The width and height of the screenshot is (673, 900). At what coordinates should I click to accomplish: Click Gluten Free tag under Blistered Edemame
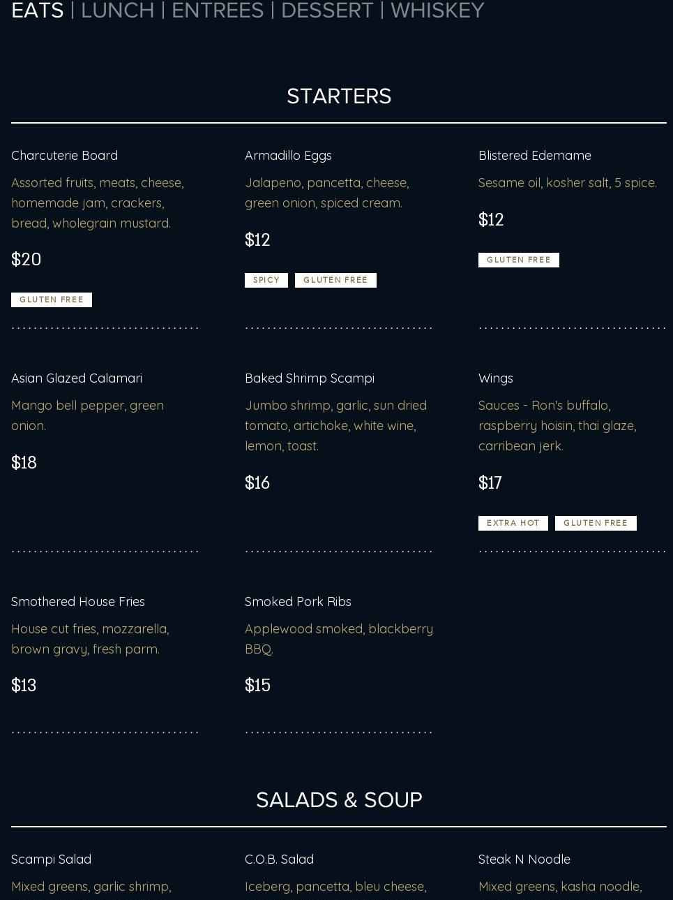pos(518,260)
